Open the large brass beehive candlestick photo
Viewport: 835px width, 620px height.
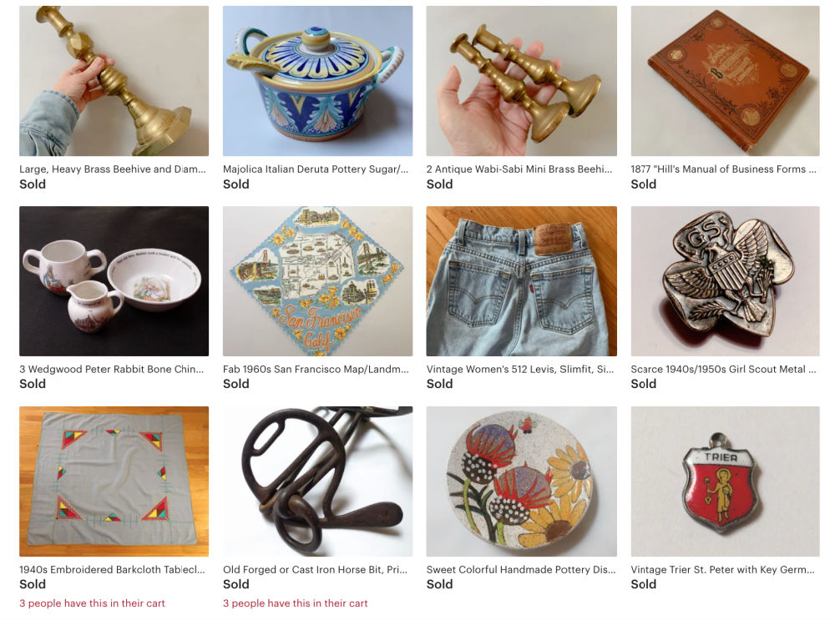coord(114,81)
